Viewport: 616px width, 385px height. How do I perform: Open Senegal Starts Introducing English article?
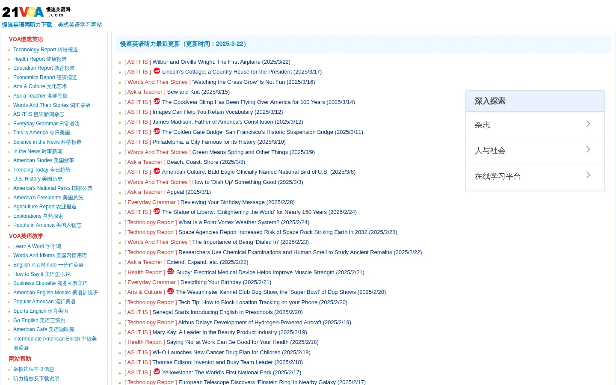pyautogui.click(x=228, y=312)
